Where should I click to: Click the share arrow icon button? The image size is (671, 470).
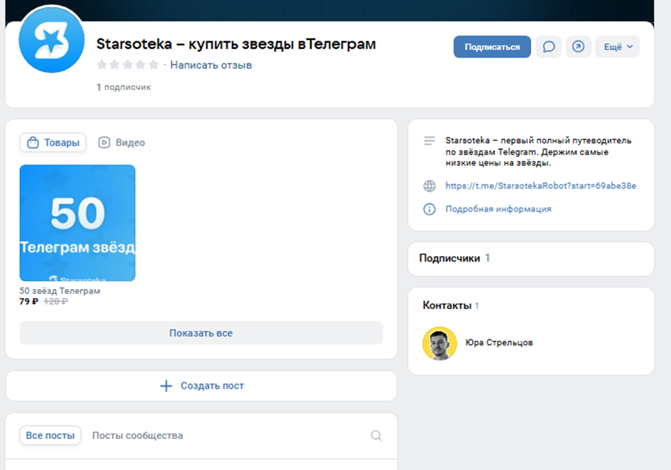(579, 47)
